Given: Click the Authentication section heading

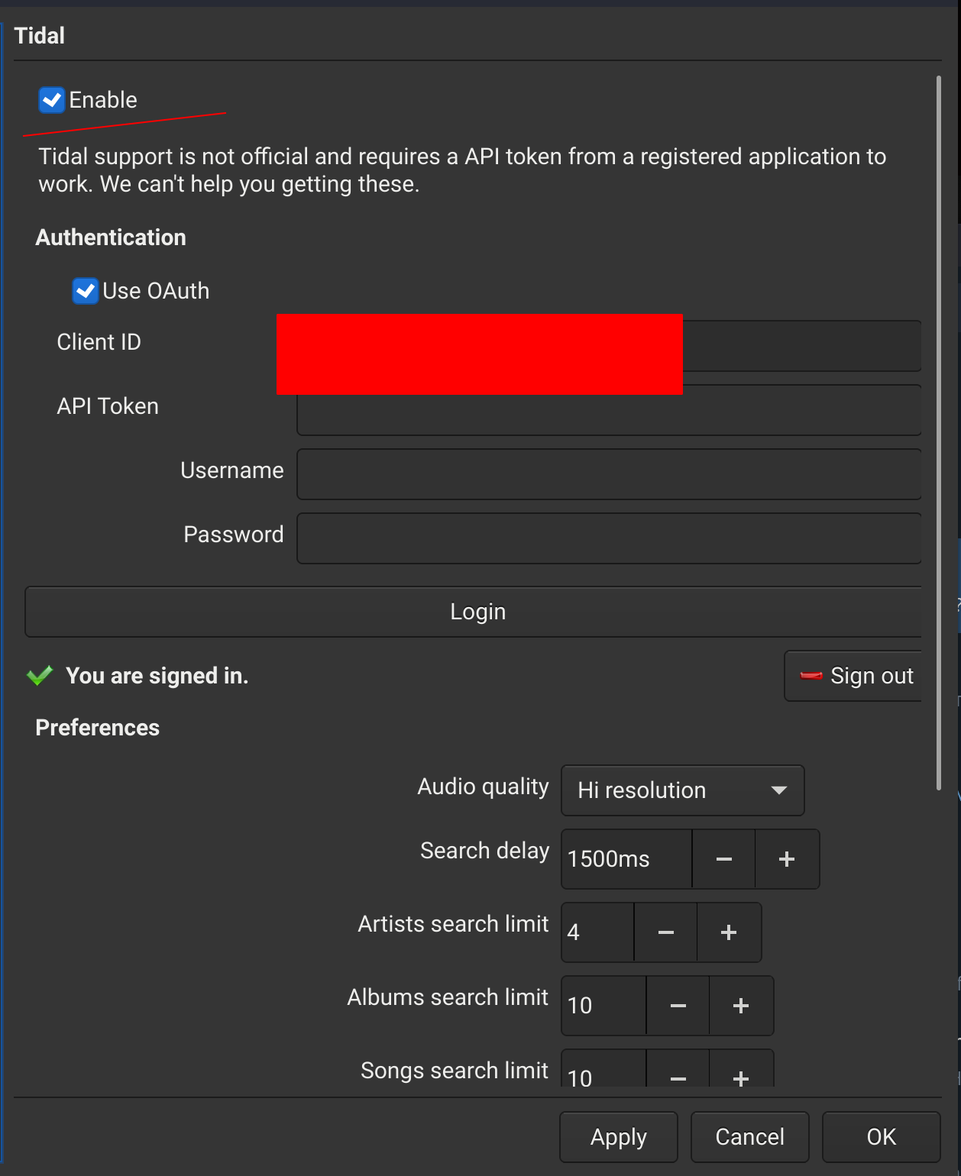Looking at the screenshot, I should pos(111,237).
